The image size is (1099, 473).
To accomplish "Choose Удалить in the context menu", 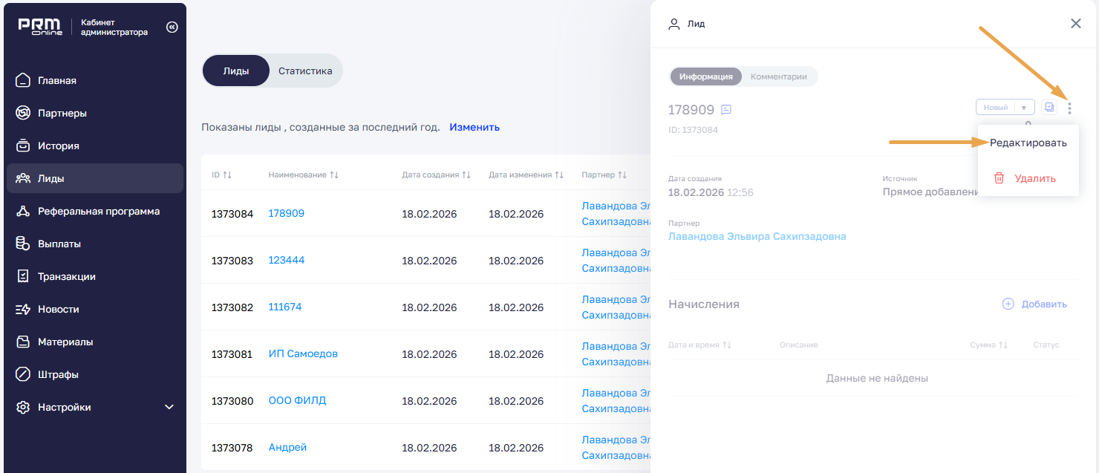I will click(x=1034, y=178).
